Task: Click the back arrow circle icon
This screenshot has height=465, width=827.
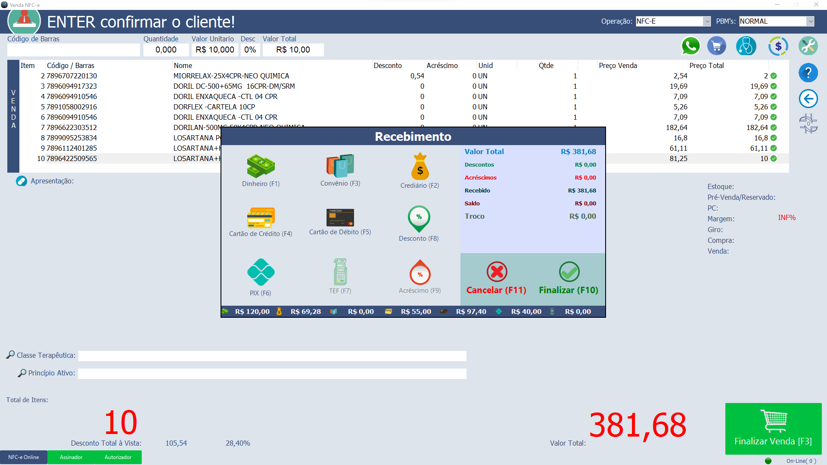Action: pos(808,99)
